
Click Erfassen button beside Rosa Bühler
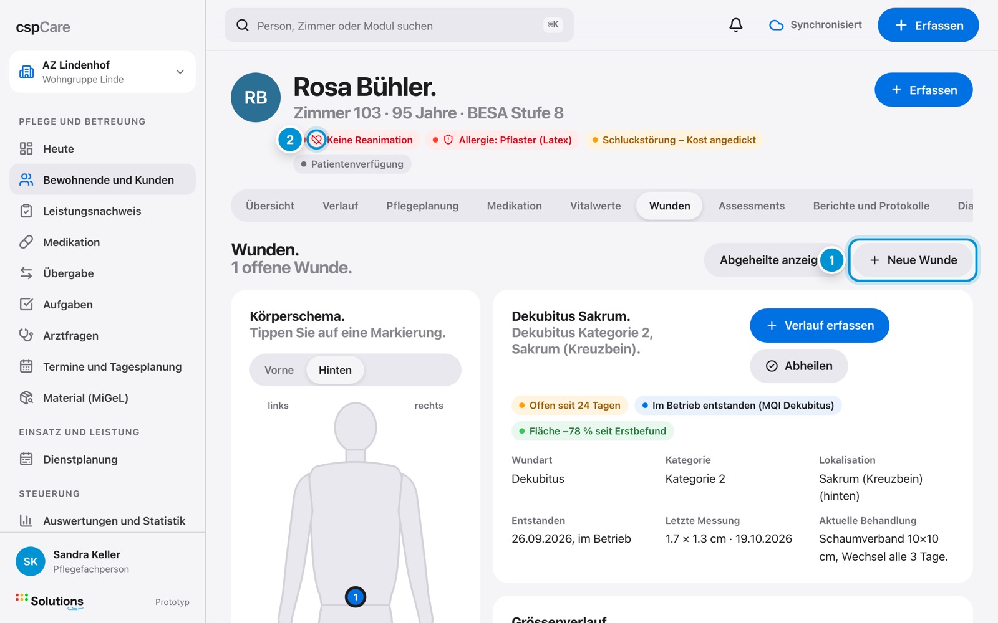[923, 90]
